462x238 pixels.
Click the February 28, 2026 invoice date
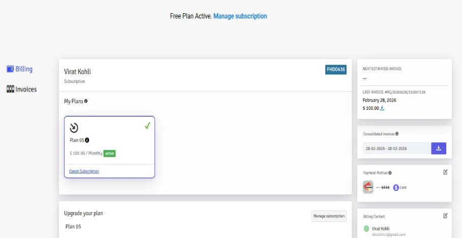pyautogui.click(x=380, y=100)
